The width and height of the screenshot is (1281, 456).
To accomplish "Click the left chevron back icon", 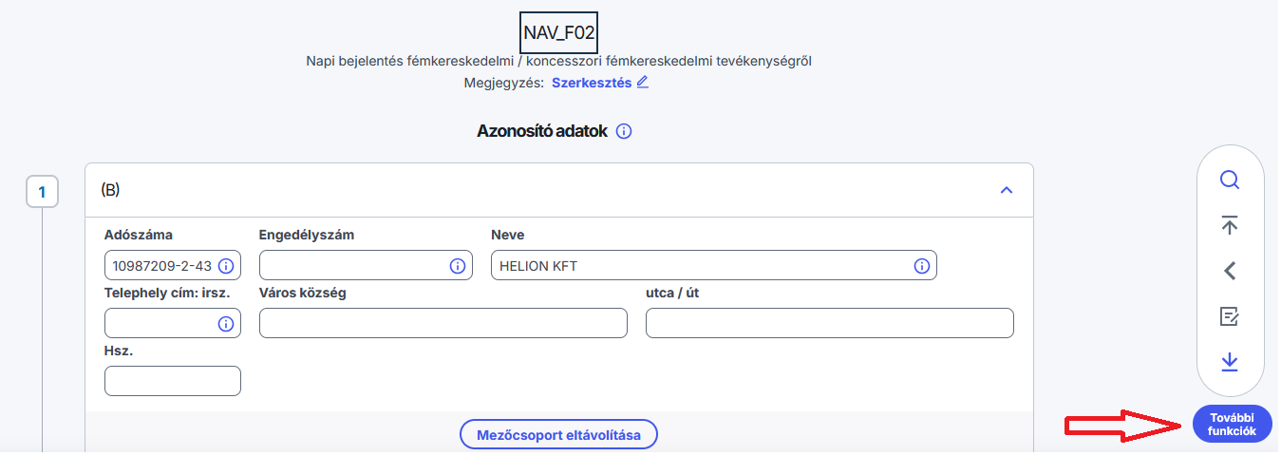I will [x=1230, y=271].
